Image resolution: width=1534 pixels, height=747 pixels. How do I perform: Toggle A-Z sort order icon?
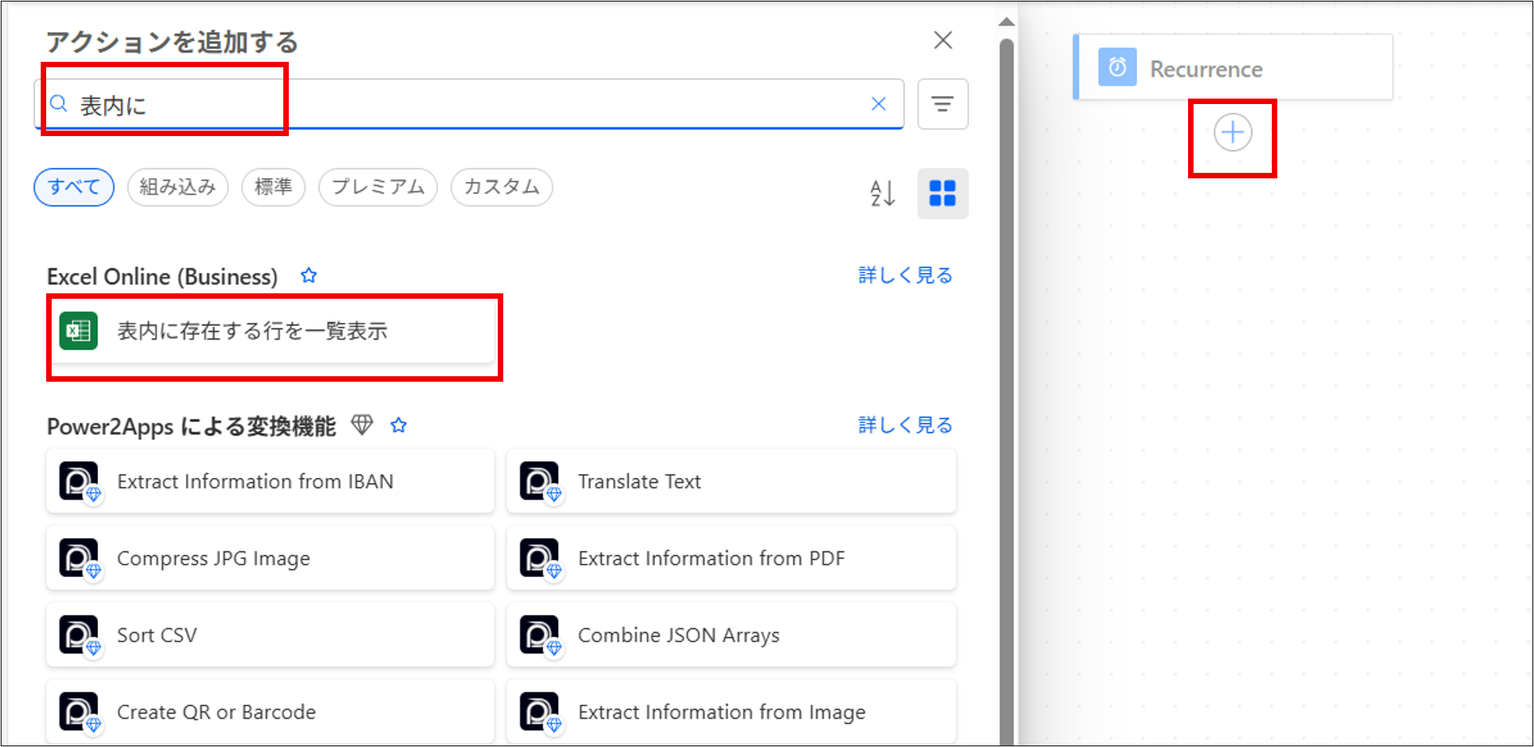tap(882, 193)
